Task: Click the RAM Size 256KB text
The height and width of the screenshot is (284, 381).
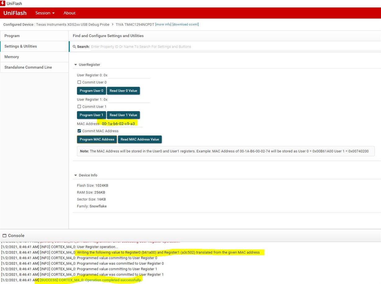Action: [91, 192]
